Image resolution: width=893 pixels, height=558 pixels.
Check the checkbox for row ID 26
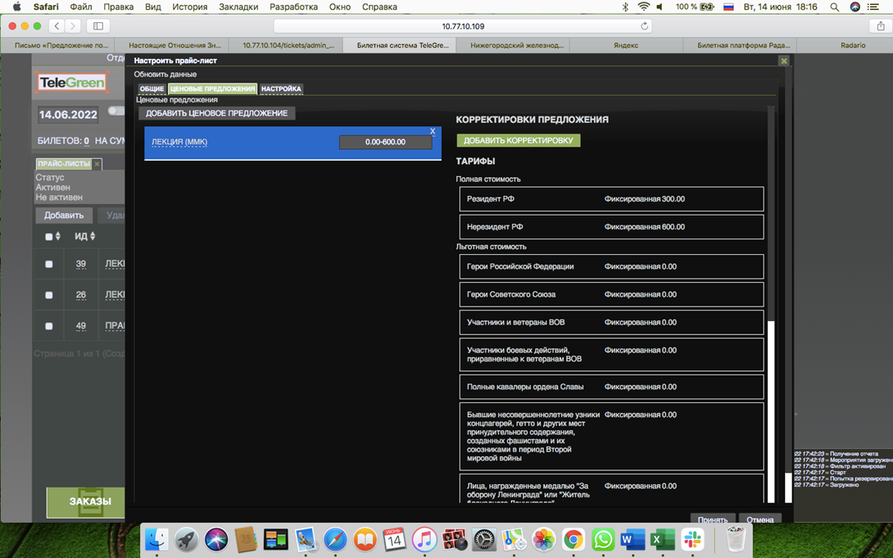coord(49,295)
